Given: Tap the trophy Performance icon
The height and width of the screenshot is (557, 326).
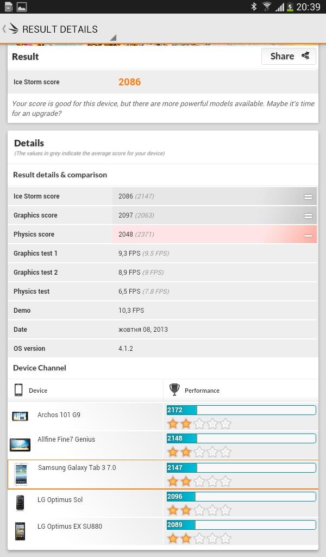Looking at the screenshot, I should [174, 390].
